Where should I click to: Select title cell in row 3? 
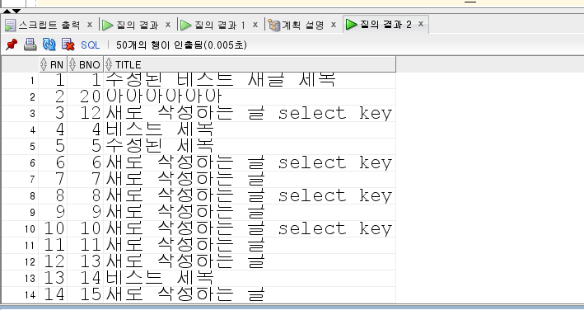coord(250,113)
